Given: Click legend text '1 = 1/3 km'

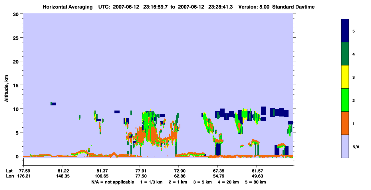Looking at the screenshot, I should 152,182.
